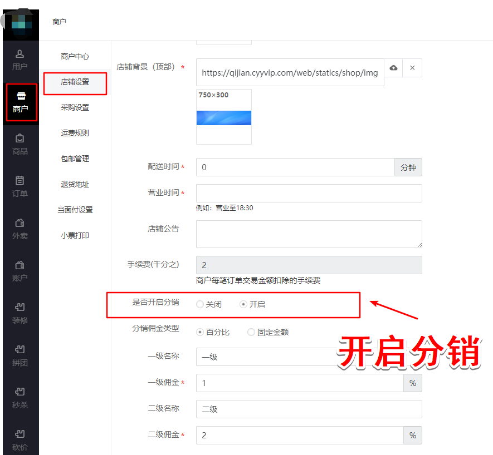
Task: Open the 外卖 sidebar section
Action: tap(20, 229)
